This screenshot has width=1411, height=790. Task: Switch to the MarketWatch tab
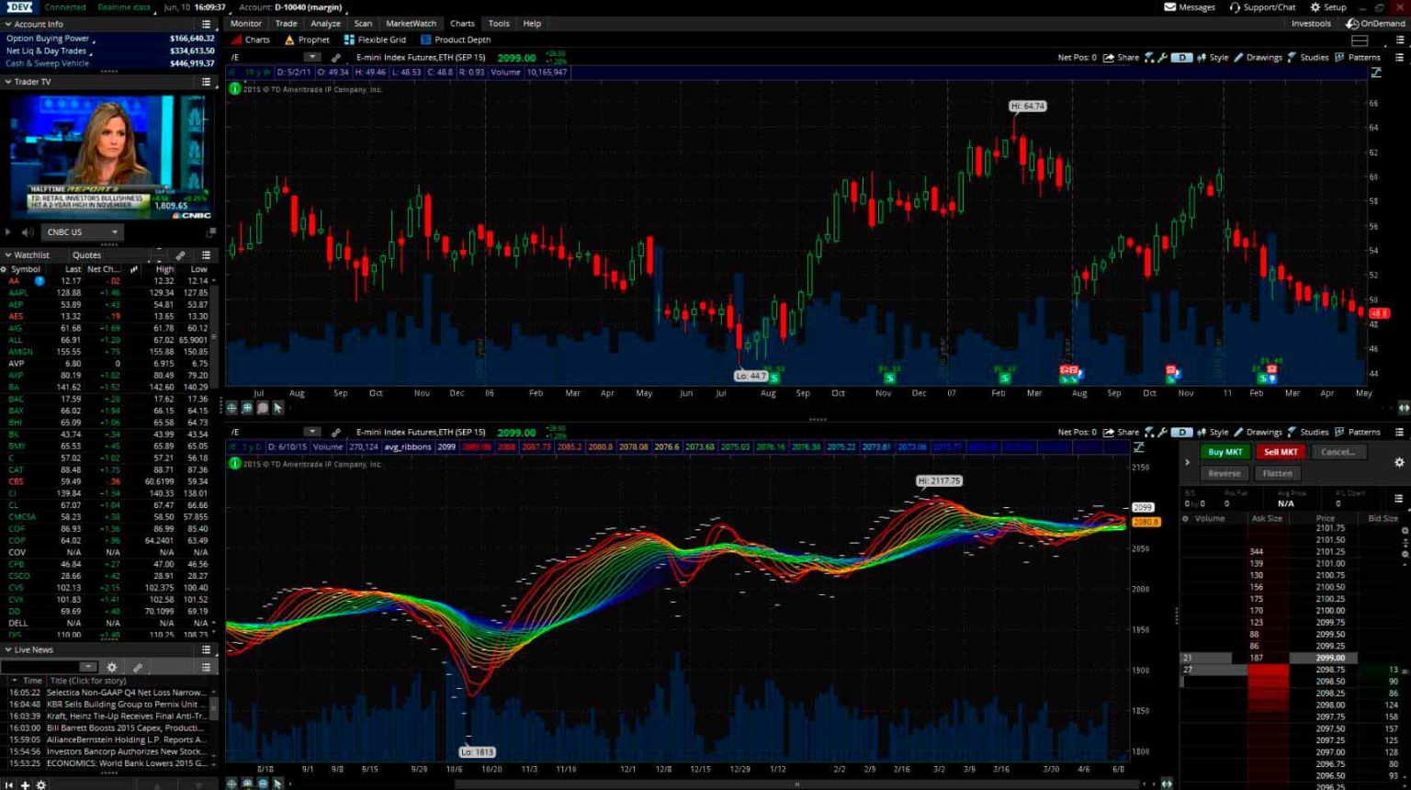(x=411, y=24)
